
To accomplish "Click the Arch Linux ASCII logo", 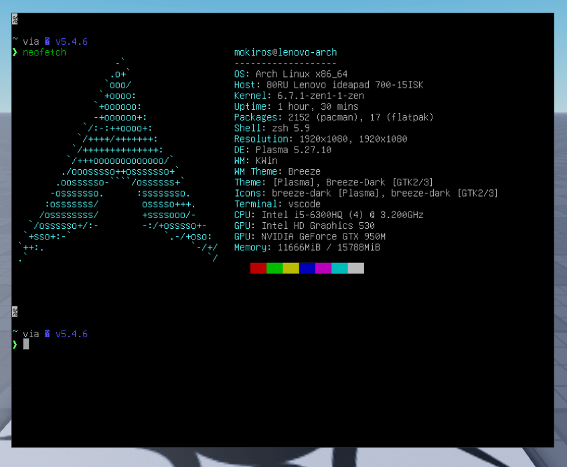I will tap(118, 159).
